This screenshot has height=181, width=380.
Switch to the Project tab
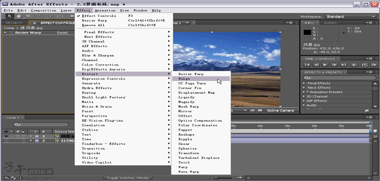click(14, 23)
